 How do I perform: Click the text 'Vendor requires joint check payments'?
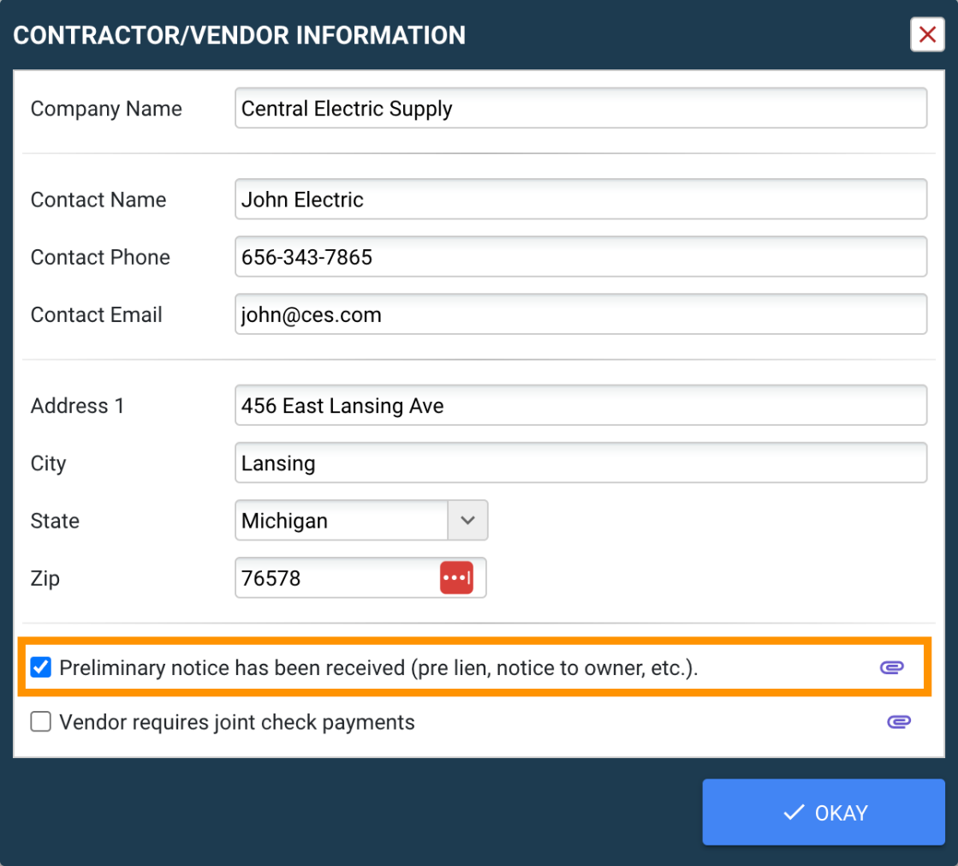coord(237,722)
